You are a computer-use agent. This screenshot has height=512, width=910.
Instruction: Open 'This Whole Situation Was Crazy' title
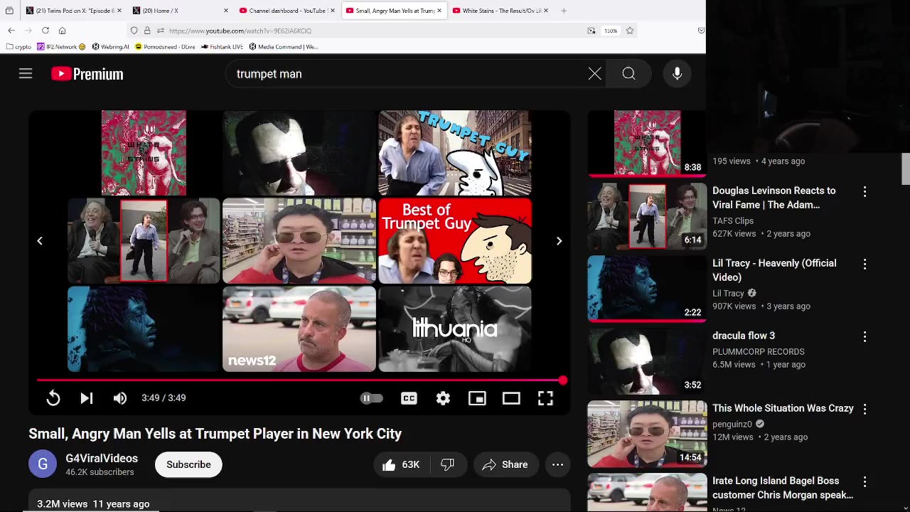783,408
